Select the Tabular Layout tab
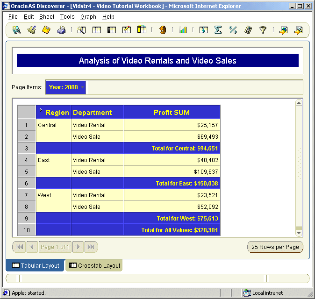The height and width of the screenshot is (299, 315). pos(35,265)
